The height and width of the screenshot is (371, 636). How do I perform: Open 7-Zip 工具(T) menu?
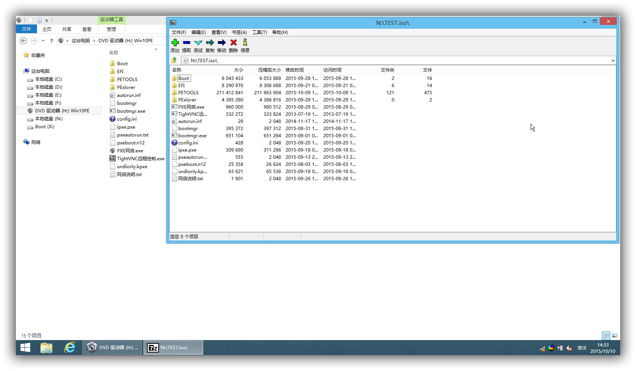tap(259, 32)
